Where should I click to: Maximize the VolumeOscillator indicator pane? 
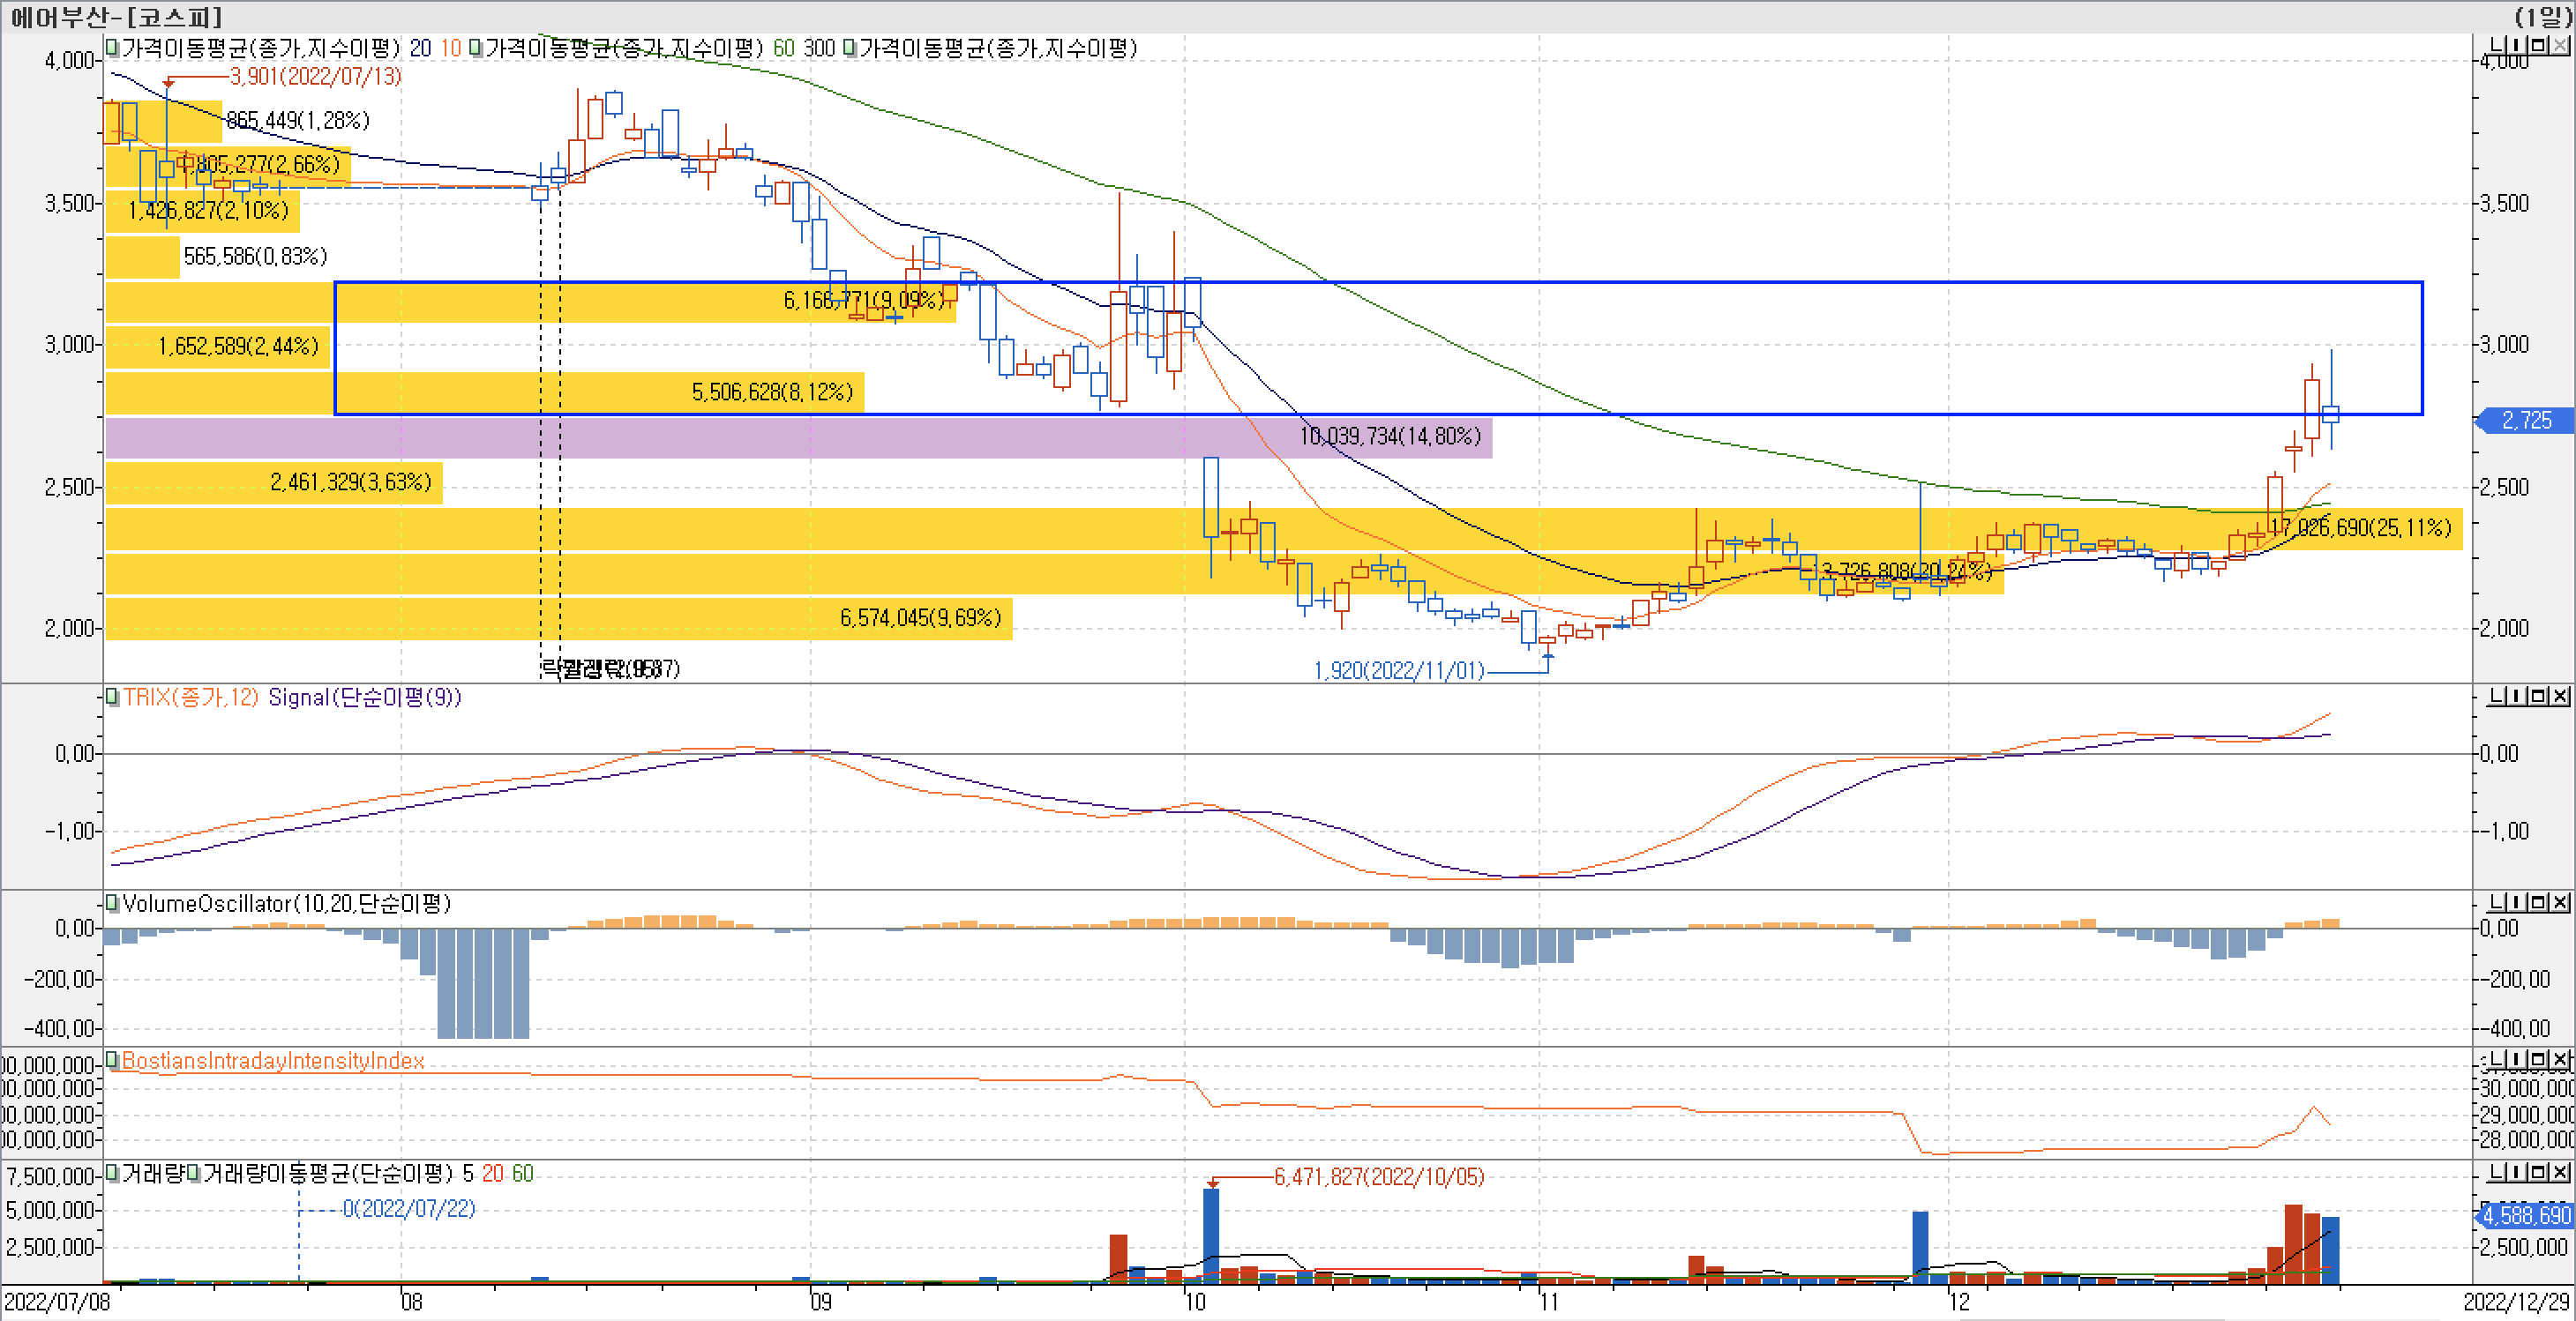pos(2539,902)
